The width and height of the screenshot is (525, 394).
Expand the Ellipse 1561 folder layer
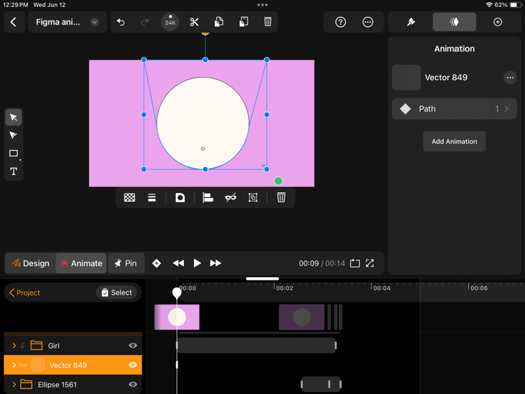click(14, 384)
